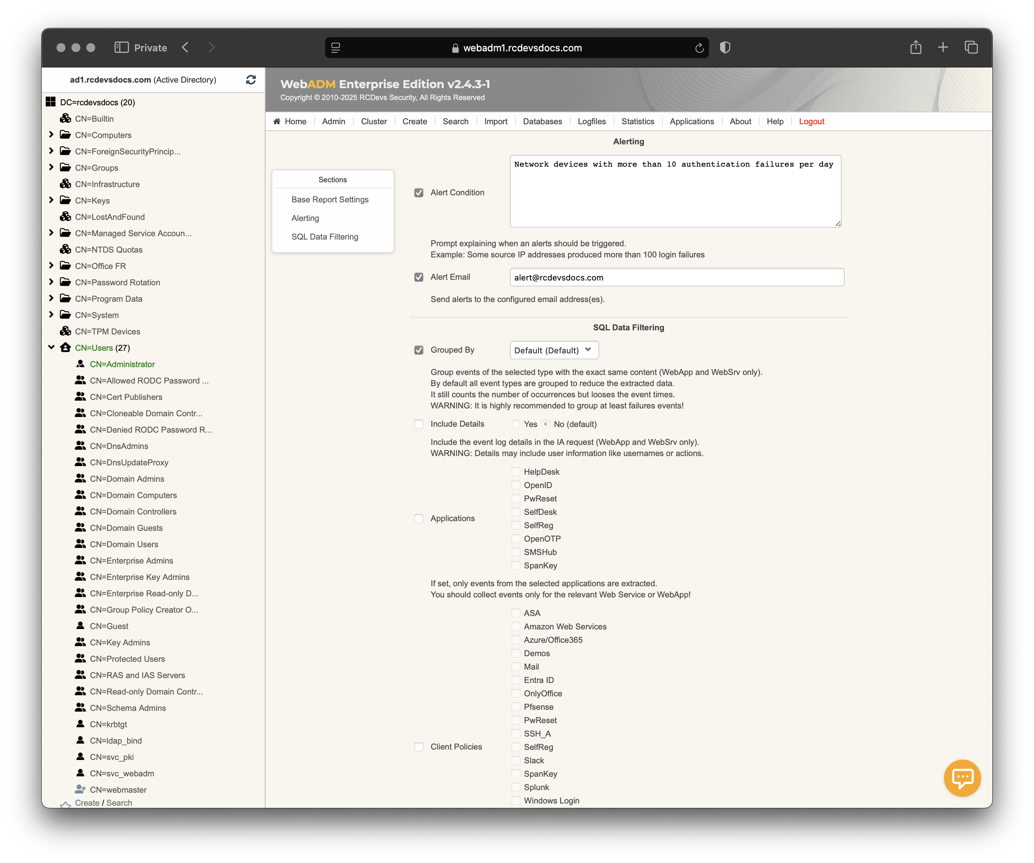Click the CN=webmaster user icon
Screen dimensions: 1034x863
(80, 790)
